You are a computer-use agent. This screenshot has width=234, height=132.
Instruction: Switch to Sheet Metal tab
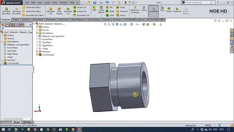[x=38, y=19]
